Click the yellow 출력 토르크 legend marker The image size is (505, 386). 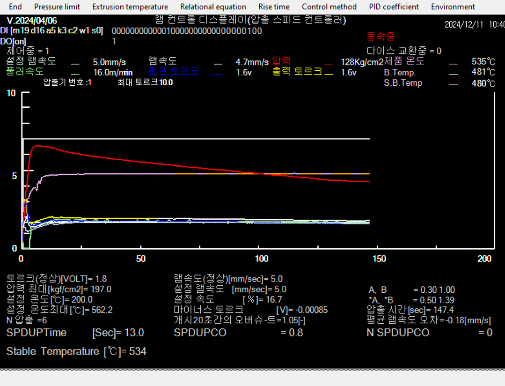click(329, 74)
